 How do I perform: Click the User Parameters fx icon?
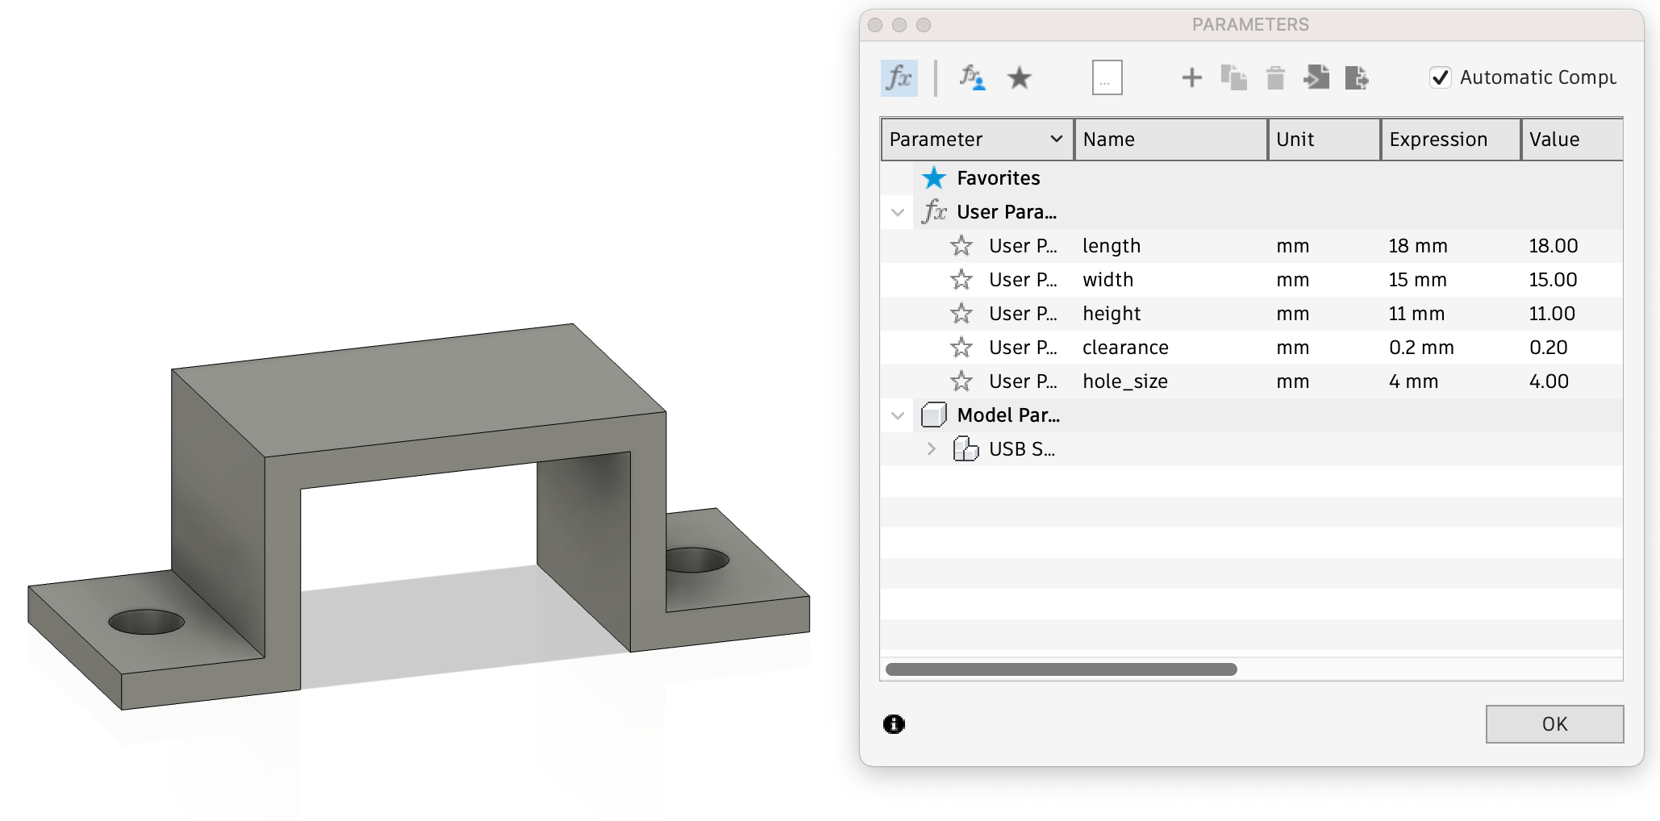[934, 212]
